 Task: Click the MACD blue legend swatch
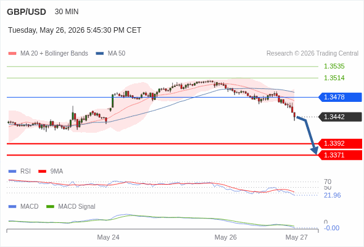pos(12,207)
